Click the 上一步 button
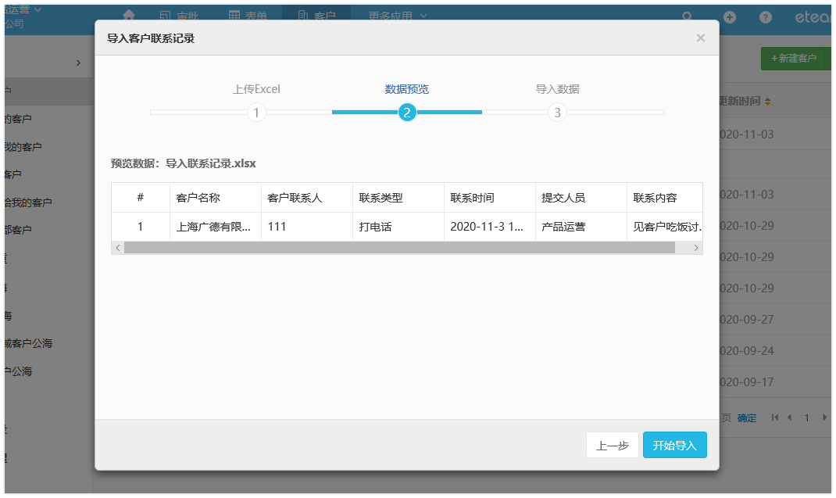The width and height of the screenshot is (836, 498). (x=612, y=445)
